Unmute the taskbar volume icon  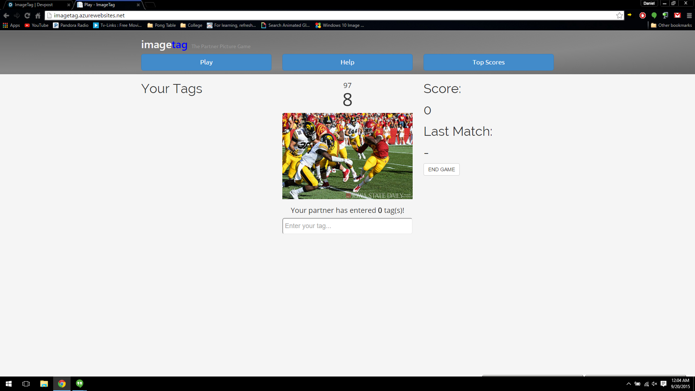pos(654,384)
